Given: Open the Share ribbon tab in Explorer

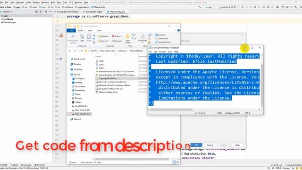Looking at the screenshot, I should (90, 31).
